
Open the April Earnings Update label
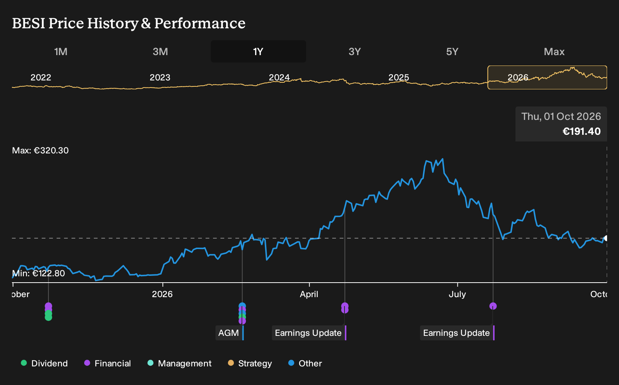pos(309,333)
